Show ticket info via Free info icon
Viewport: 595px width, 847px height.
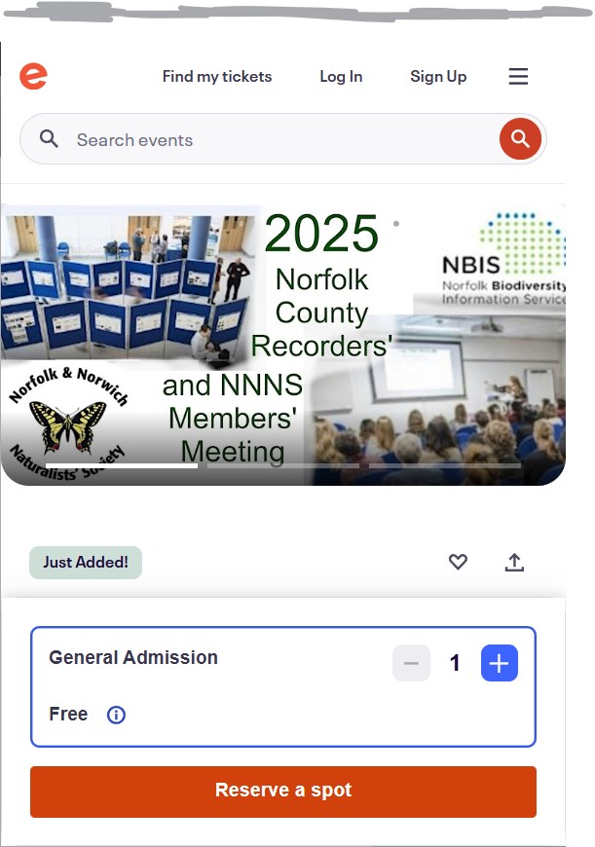click(116, 715)
